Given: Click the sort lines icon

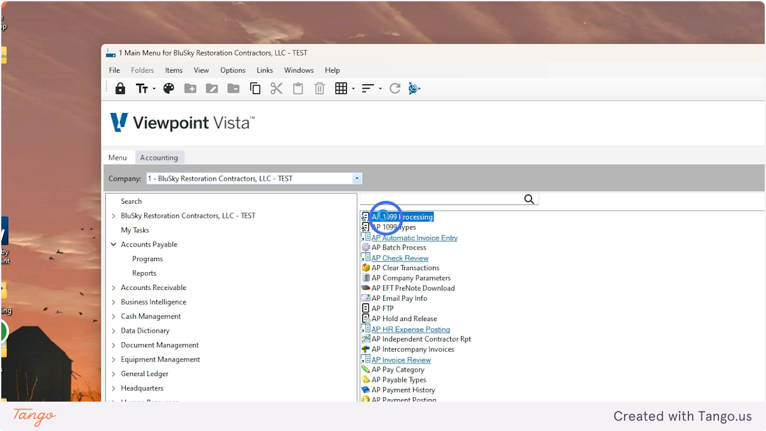Looking at the screenshot, I should click(368, 89).
